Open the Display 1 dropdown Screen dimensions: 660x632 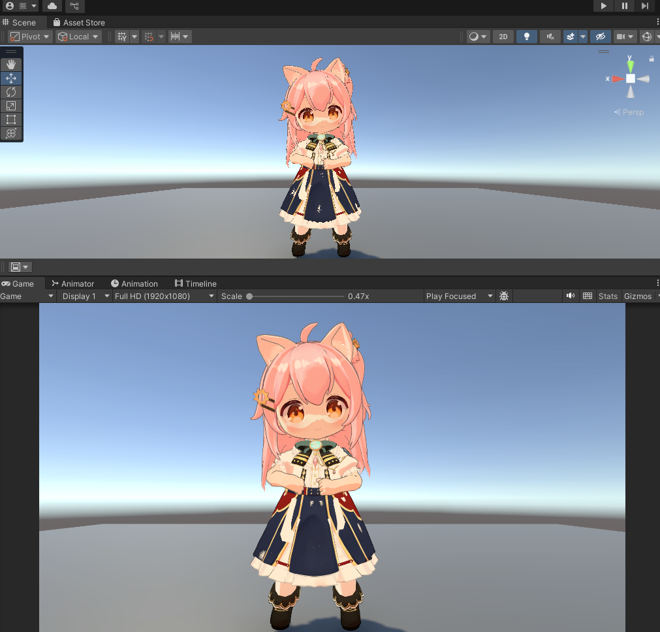(x=86, y=296)
